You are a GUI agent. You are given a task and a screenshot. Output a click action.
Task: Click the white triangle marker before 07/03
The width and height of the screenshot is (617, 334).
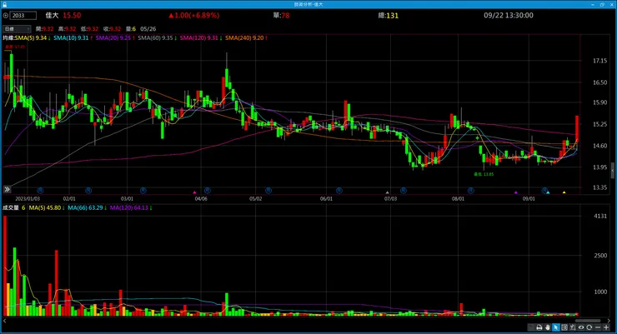pos(387,192)
